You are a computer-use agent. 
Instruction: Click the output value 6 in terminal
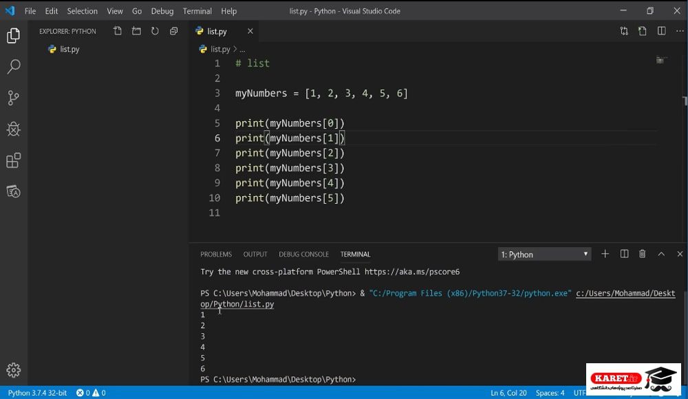pos(203,369)
